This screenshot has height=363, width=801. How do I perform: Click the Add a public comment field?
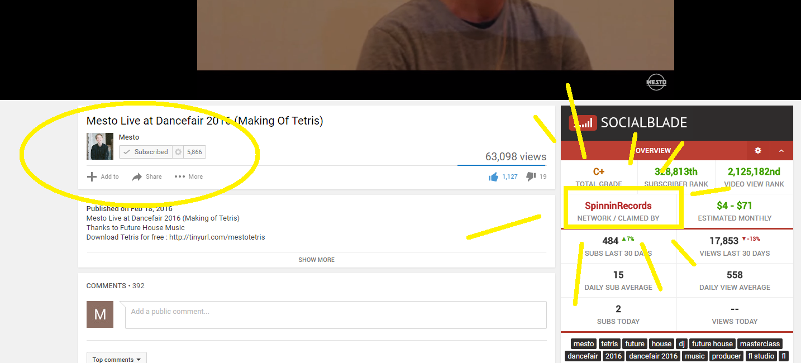[336, 315]
